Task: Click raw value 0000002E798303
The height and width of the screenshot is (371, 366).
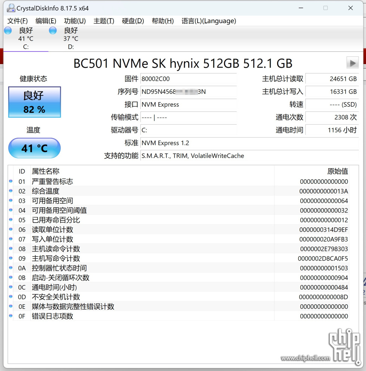Action: click(324, 249)
